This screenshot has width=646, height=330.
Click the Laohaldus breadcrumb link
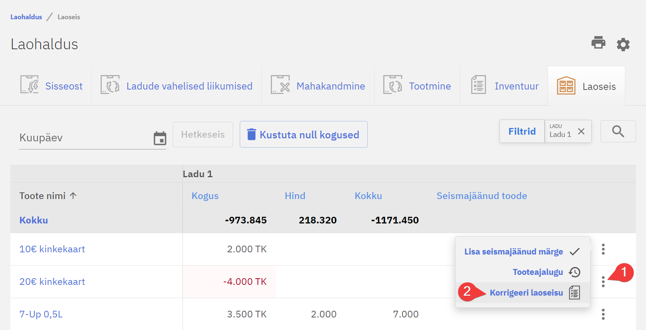click(x=26, y=17)
